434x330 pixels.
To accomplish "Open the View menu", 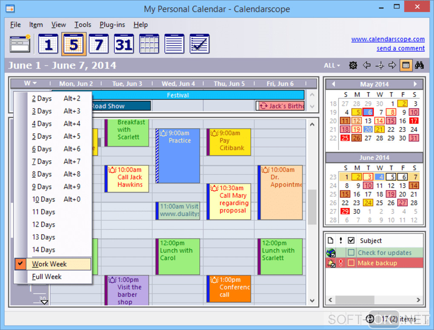I will tap(58, 25).
